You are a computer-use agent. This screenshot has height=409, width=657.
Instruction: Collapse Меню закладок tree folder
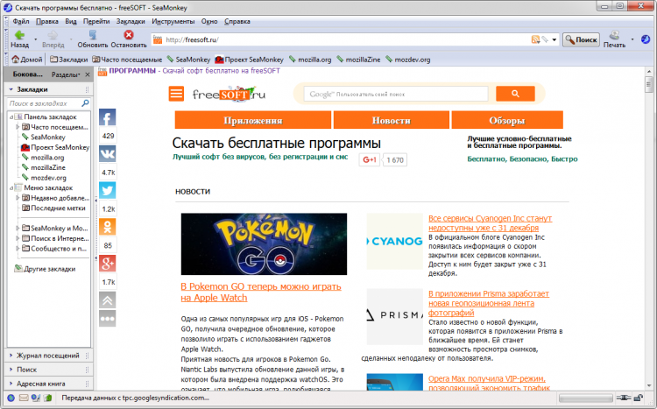(11, 187)
